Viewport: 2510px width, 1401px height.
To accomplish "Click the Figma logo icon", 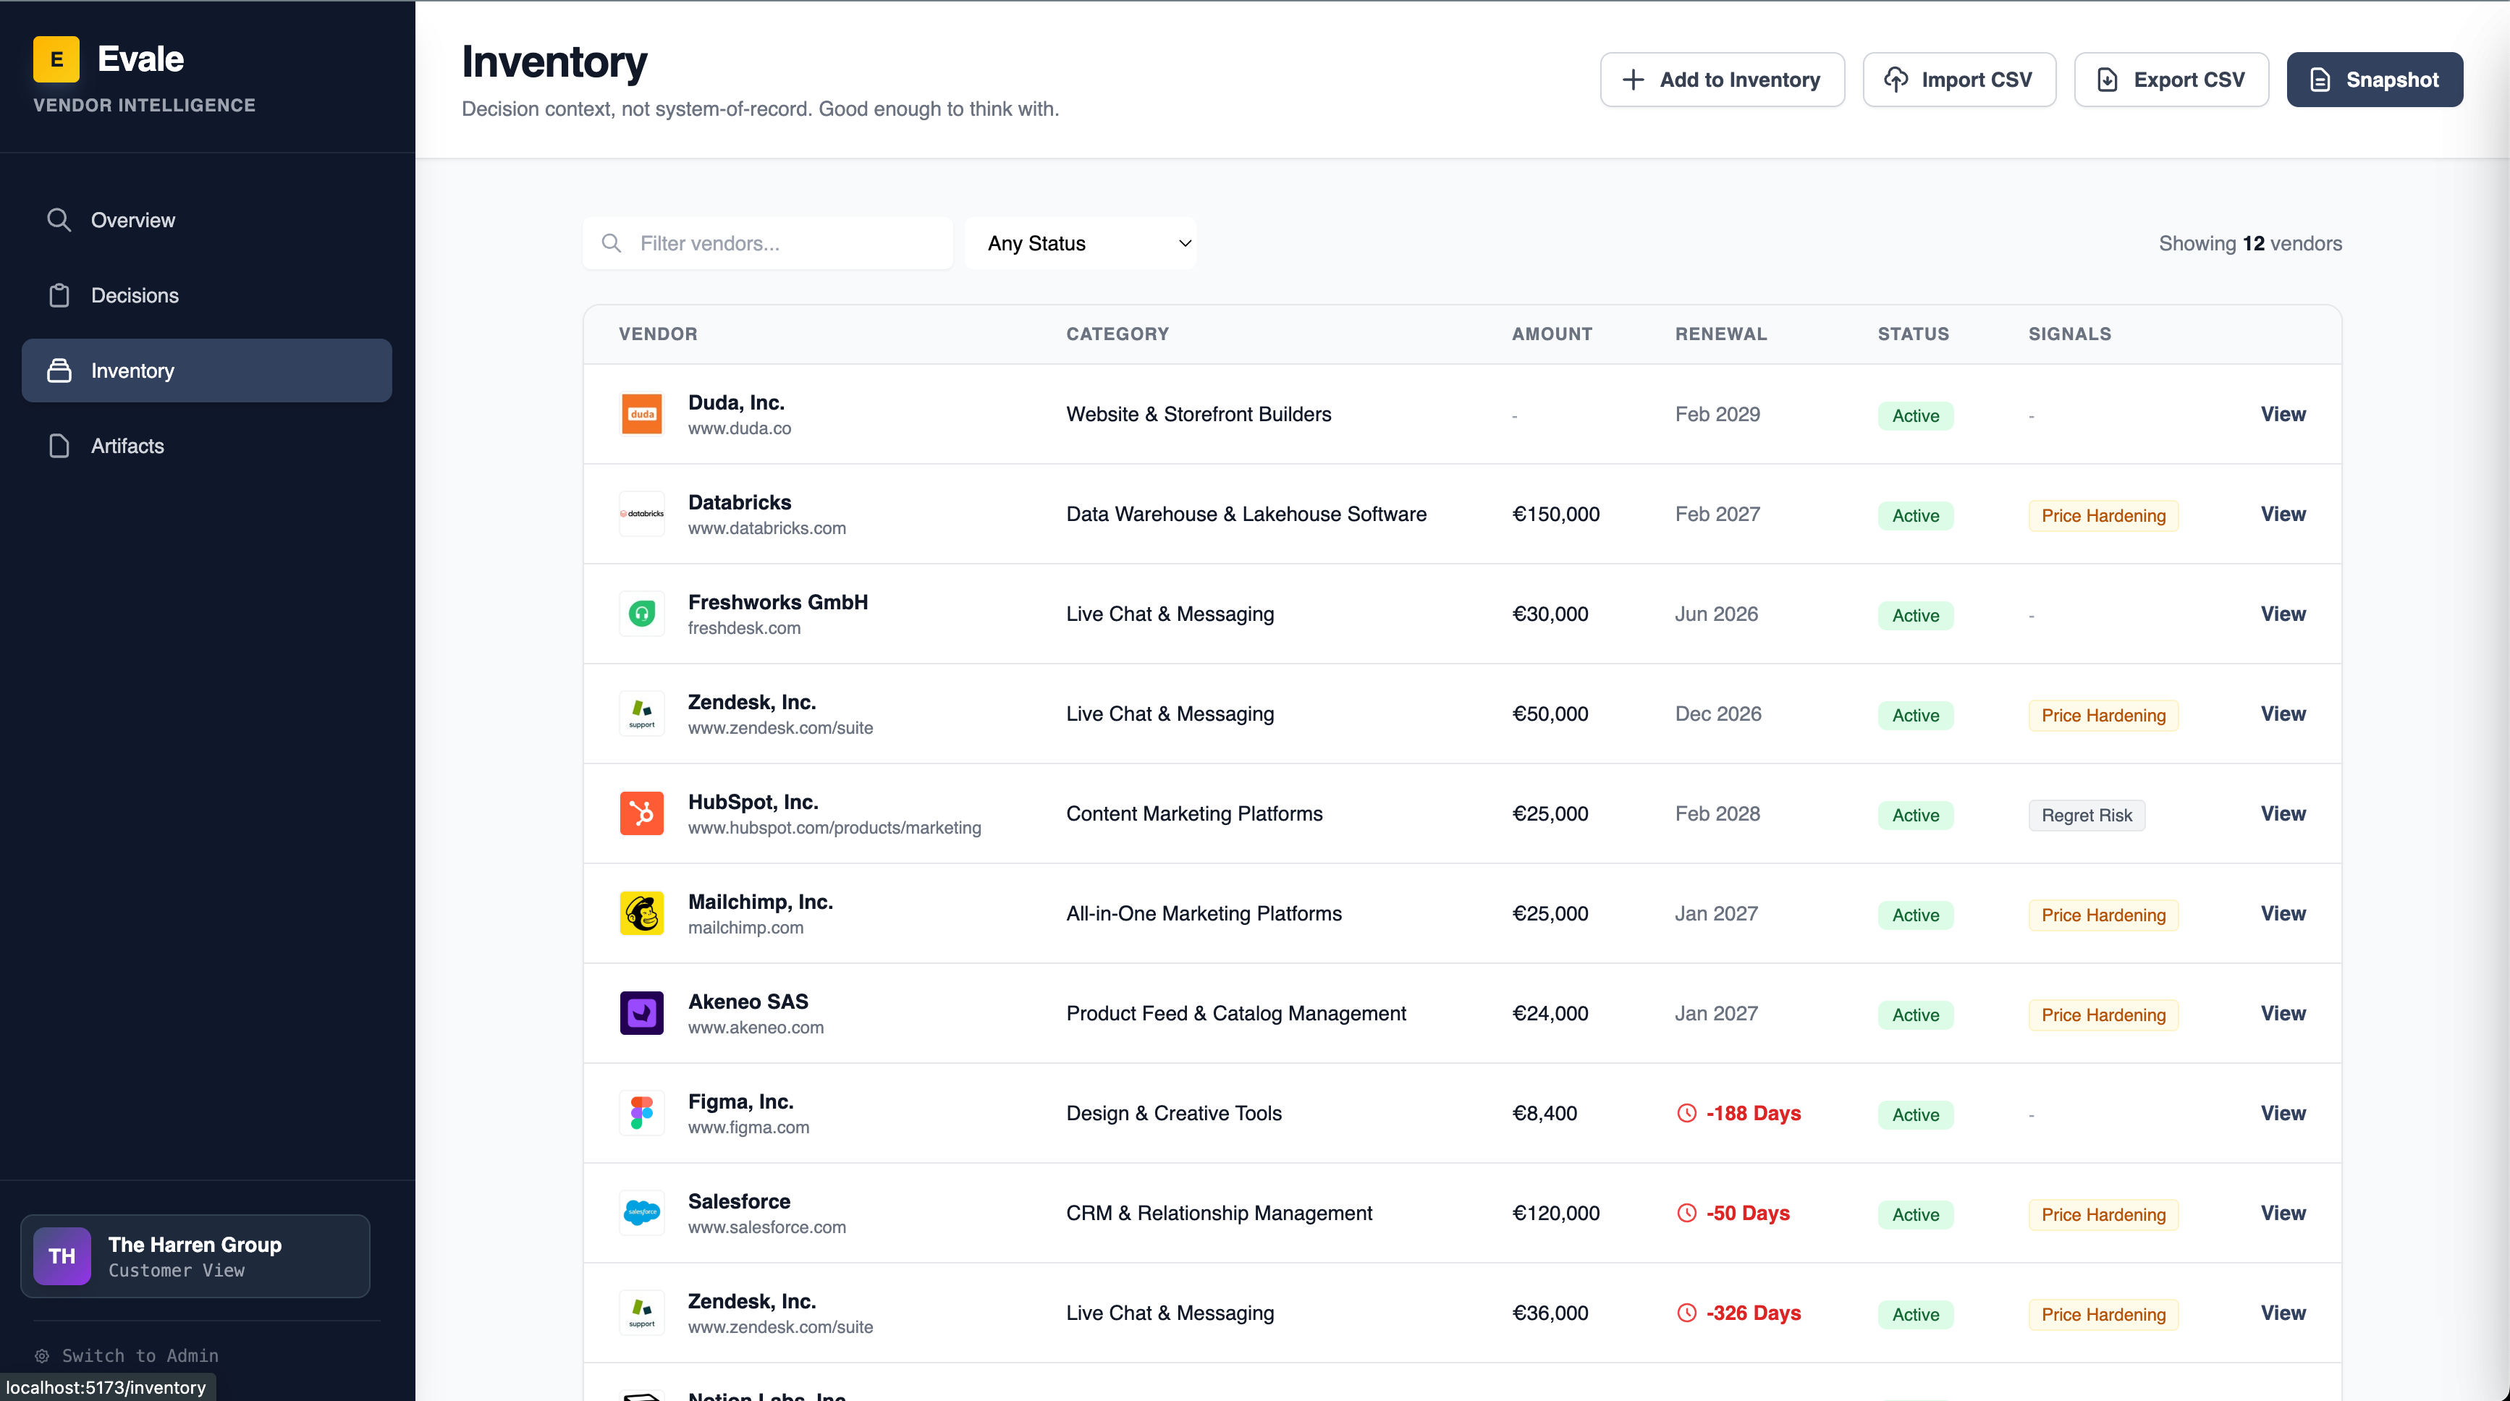I will pos(641,1112).
